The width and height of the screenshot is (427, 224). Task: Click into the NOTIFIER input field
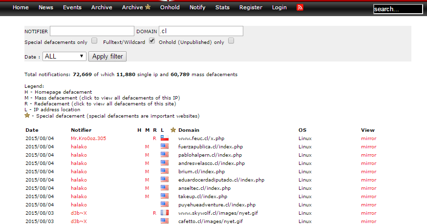[92, 31]
